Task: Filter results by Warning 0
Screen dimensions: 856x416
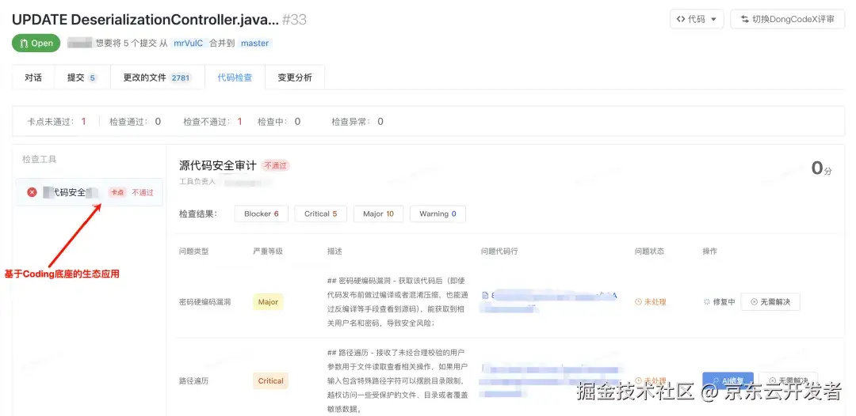Action: point(438,214)
